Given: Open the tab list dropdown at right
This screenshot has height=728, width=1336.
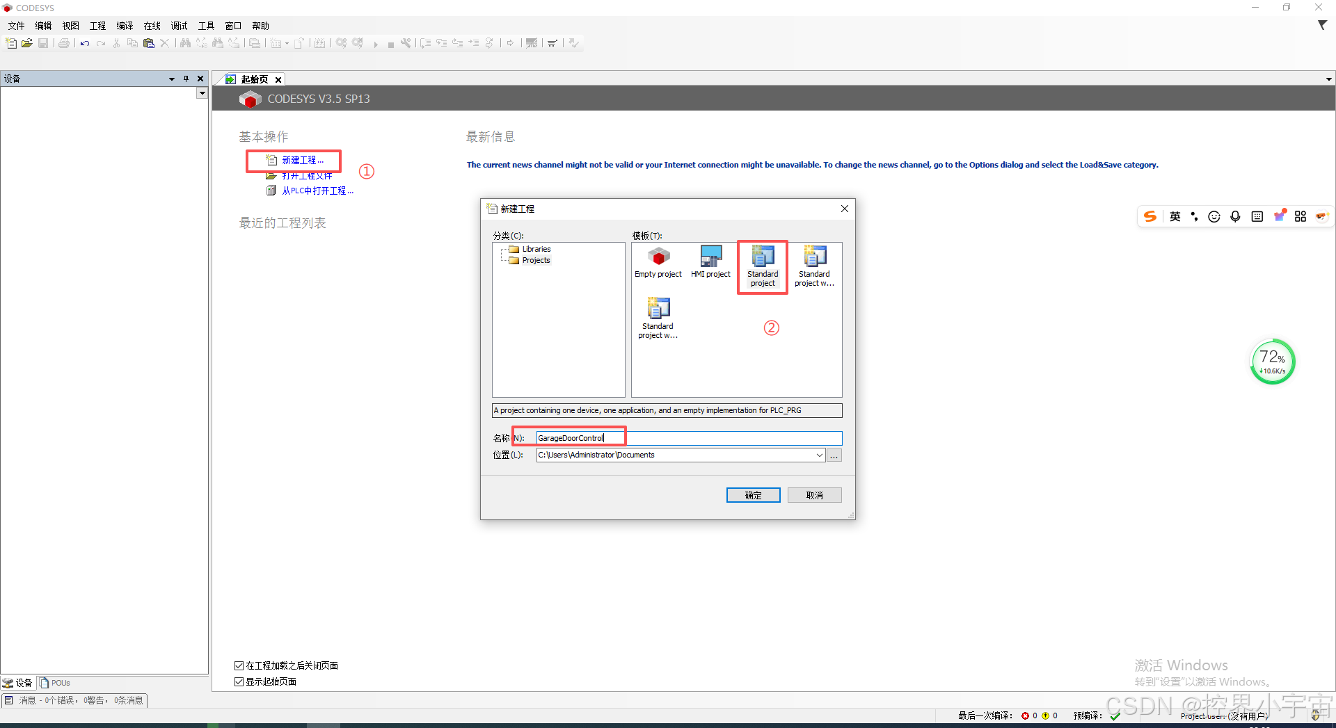Looking at the screenshot, I should pyautogui.click(x=1328, y=79).
